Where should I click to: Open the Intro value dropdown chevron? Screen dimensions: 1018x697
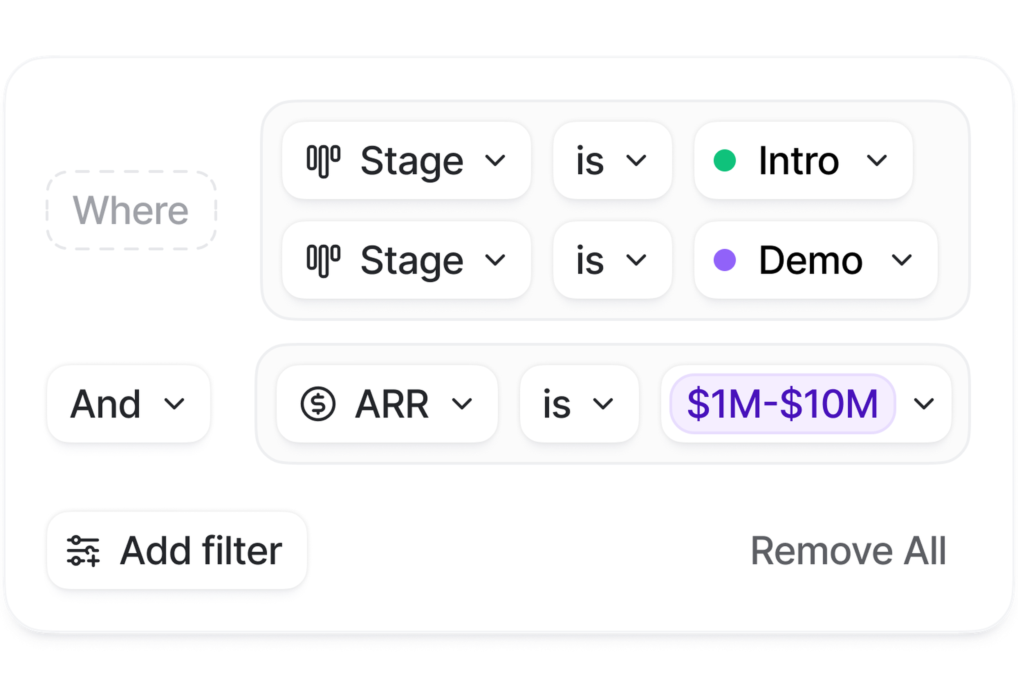[877, 161]
